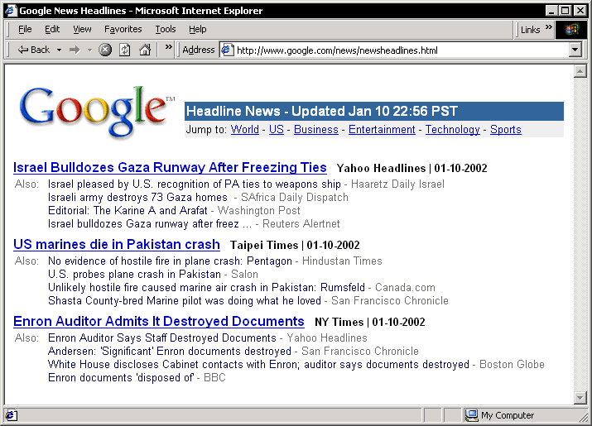
Task: Open Enron Auditor Admits It Destroyed Documents
Action: [x=159, y=322]
